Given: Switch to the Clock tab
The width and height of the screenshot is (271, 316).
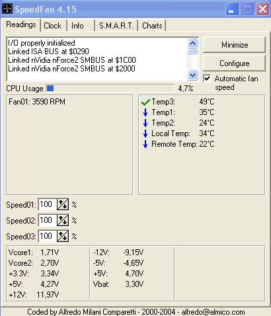Looking at the screenshot, I should (53, 26).
